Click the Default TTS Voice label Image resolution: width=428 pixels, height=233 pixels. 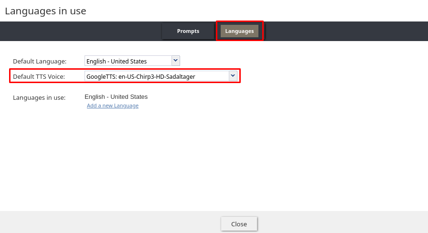pyautogui.click(x=39, y=76)
